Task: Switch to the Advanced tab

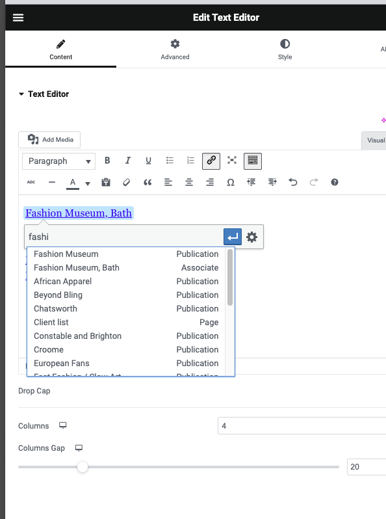Action: pos(175,49)
